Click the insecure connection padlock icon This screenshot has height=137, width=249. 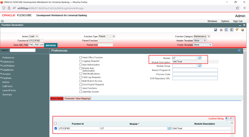[x=9, y=8]
